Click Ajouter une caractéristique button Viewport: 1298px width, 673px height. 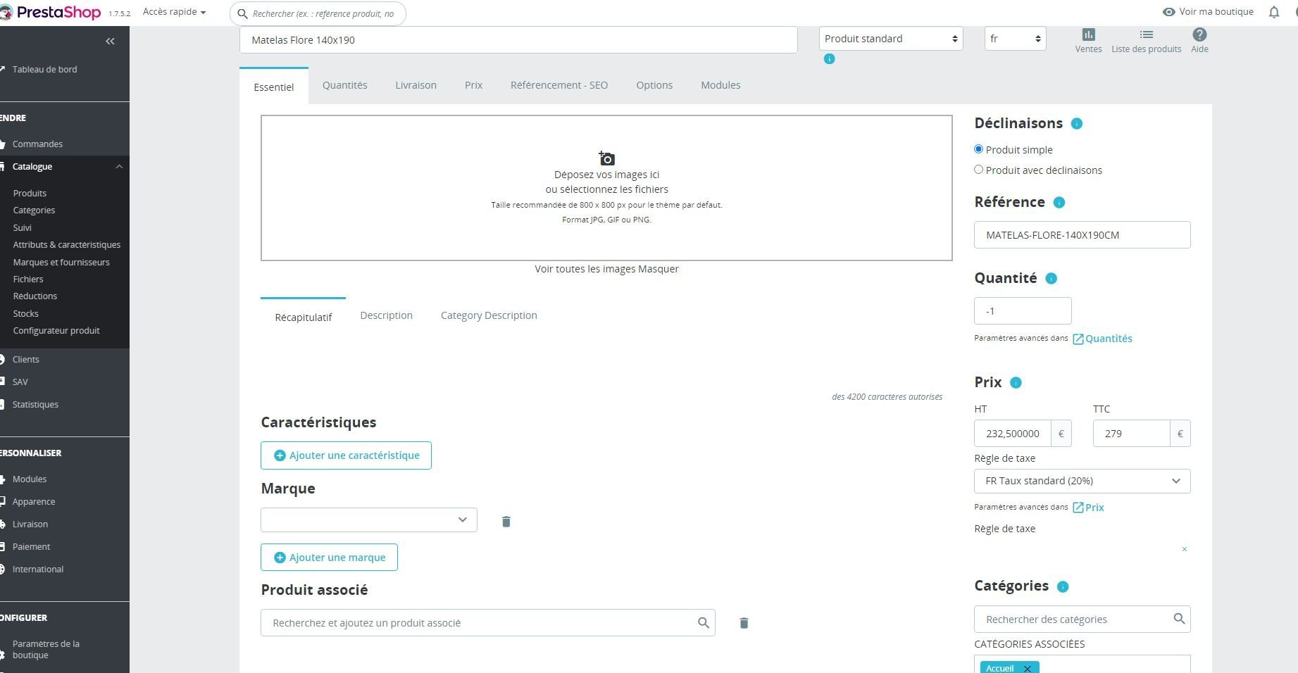(346, 455)
